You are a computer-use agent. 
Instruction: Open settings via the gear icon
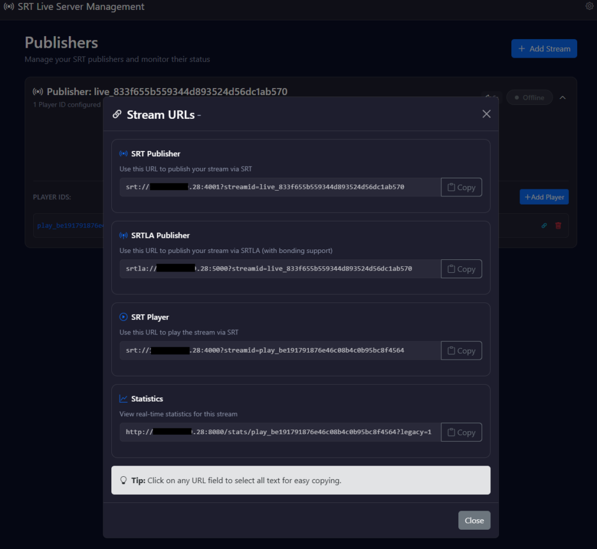click(589, 6)
